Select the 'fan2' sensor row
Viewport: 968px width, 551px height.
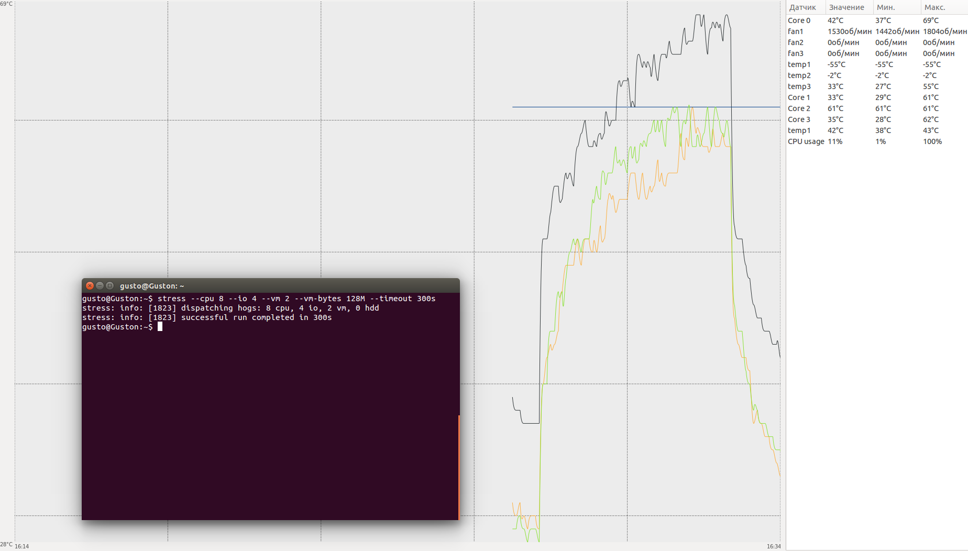877,42
